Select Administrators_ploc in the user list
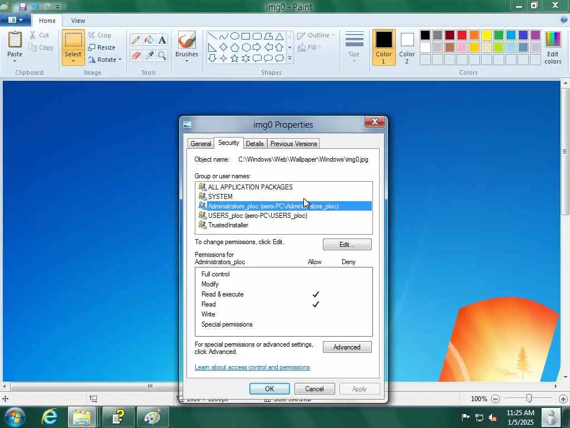The width and height of the screenshot is (570, 428). pos(283,206)
